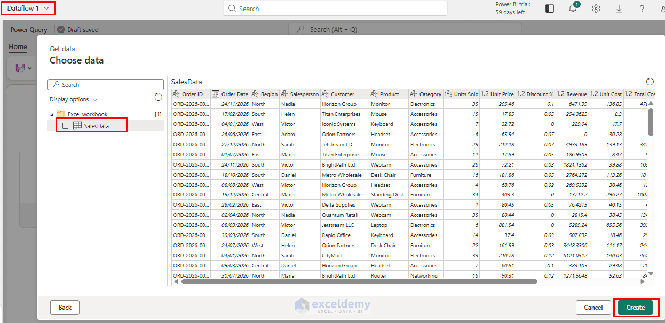Click the decimal type icon on Revenue
The image size is (665, 323).
coord(561,94)
